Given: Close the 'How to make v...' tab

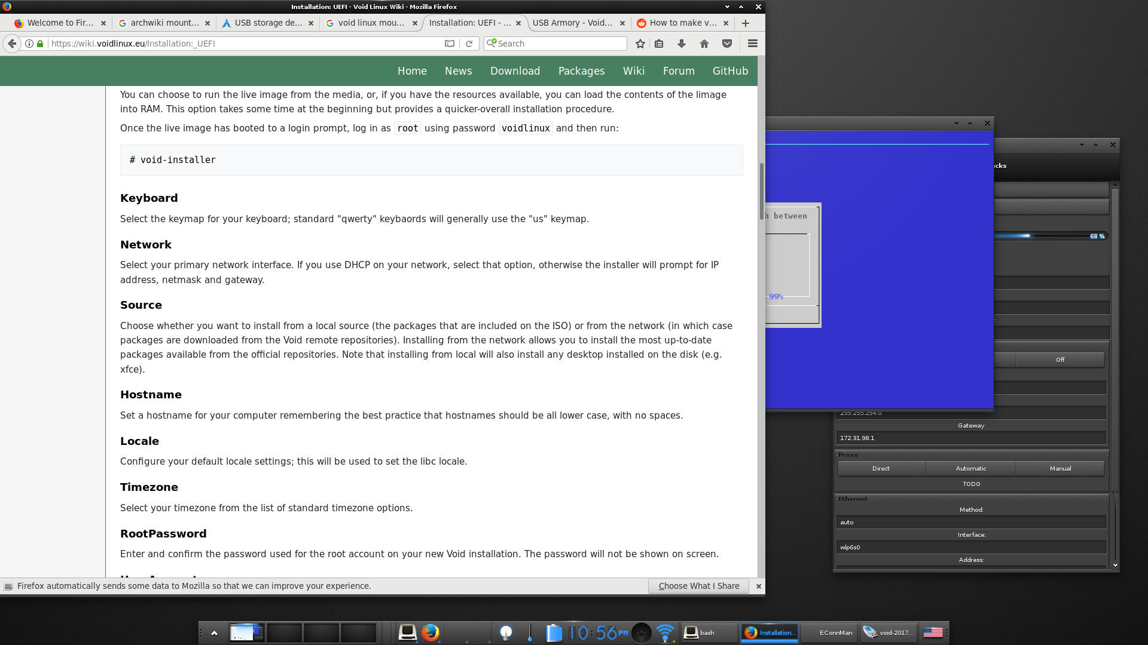Looking at the screenshot, I should tap(726, 23).
